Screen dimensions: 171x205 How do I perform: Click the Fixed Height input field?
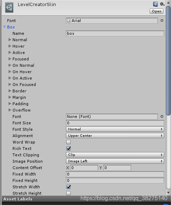(x=115, y=180)
